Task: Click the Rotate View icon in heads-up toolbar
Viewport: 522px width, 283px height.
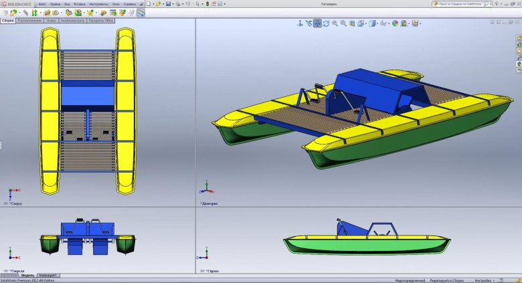Action: [326, 23]
